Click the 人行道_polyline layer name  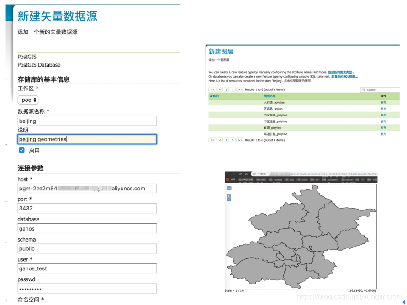pyautogui.click(x=274, y=102)
